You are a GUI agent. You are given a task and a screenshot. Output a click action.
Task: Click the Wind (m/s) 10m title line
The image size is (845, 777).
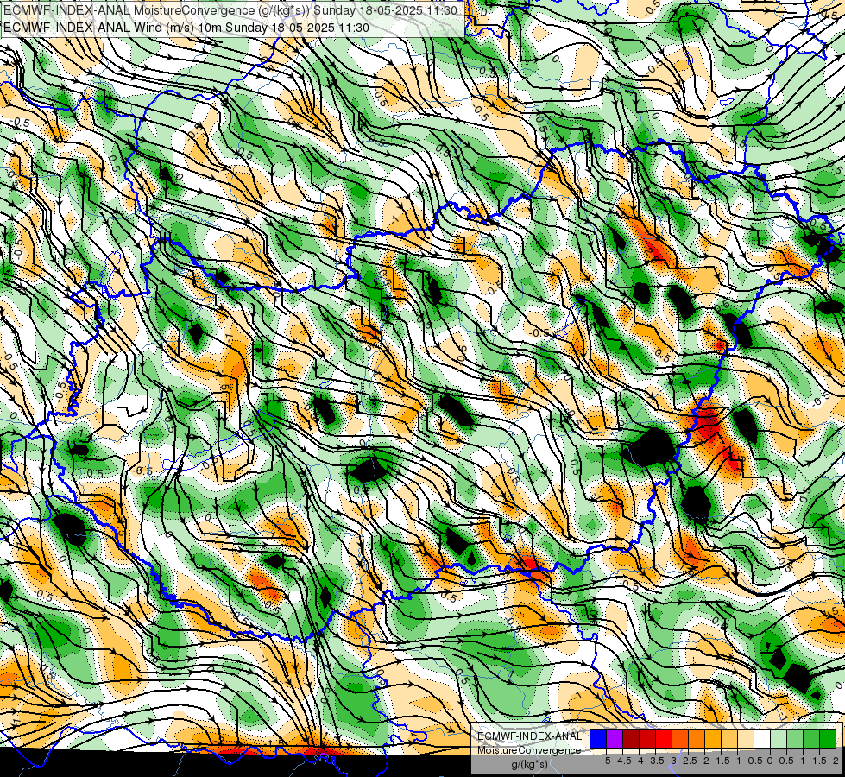(186, 28)
